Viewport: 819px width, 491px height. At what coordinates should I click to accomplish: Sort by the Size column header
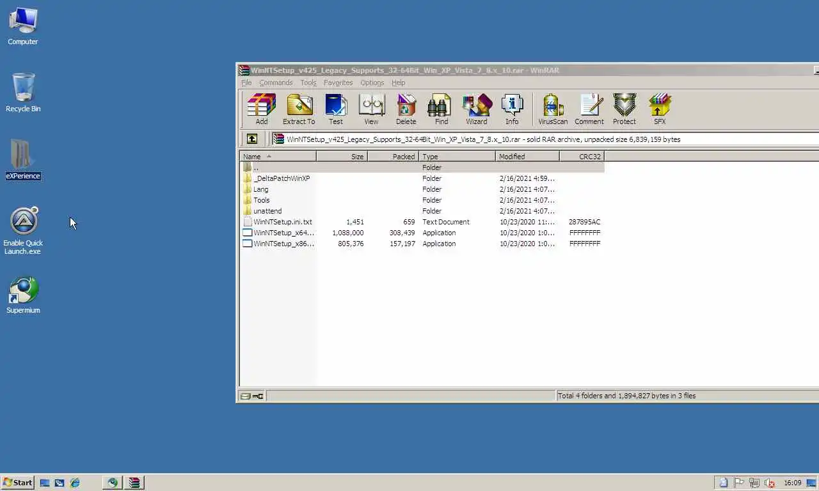[342, 157]
